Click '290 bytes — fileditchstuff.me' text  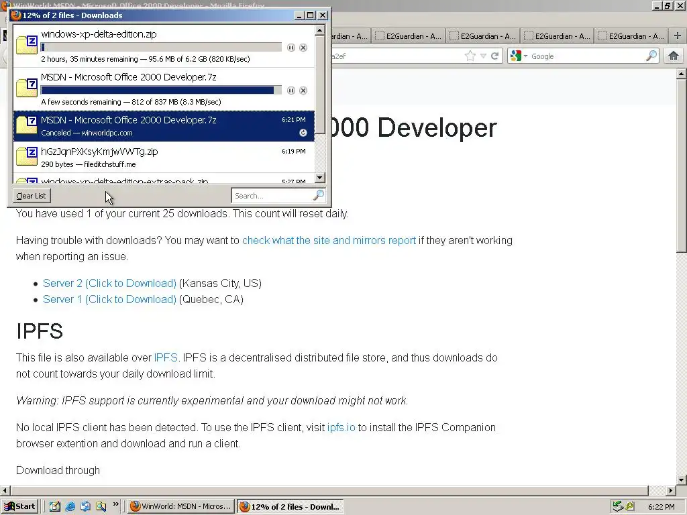coord(89,164)
